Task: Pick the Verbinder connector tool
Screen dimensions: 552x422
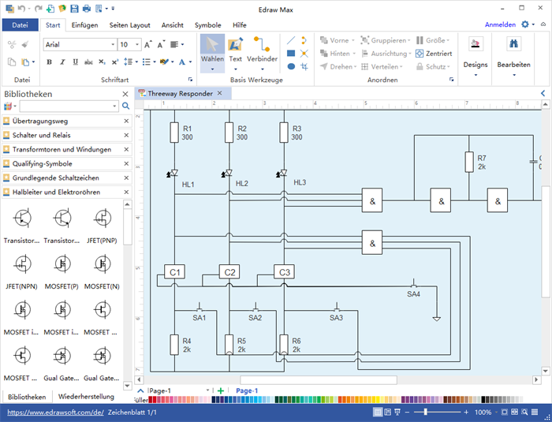Action: tap(262, 52)
